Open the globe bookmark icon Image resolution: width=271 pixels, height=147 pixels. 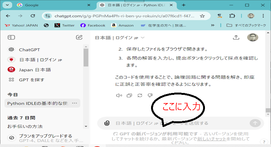coord(46,25)
